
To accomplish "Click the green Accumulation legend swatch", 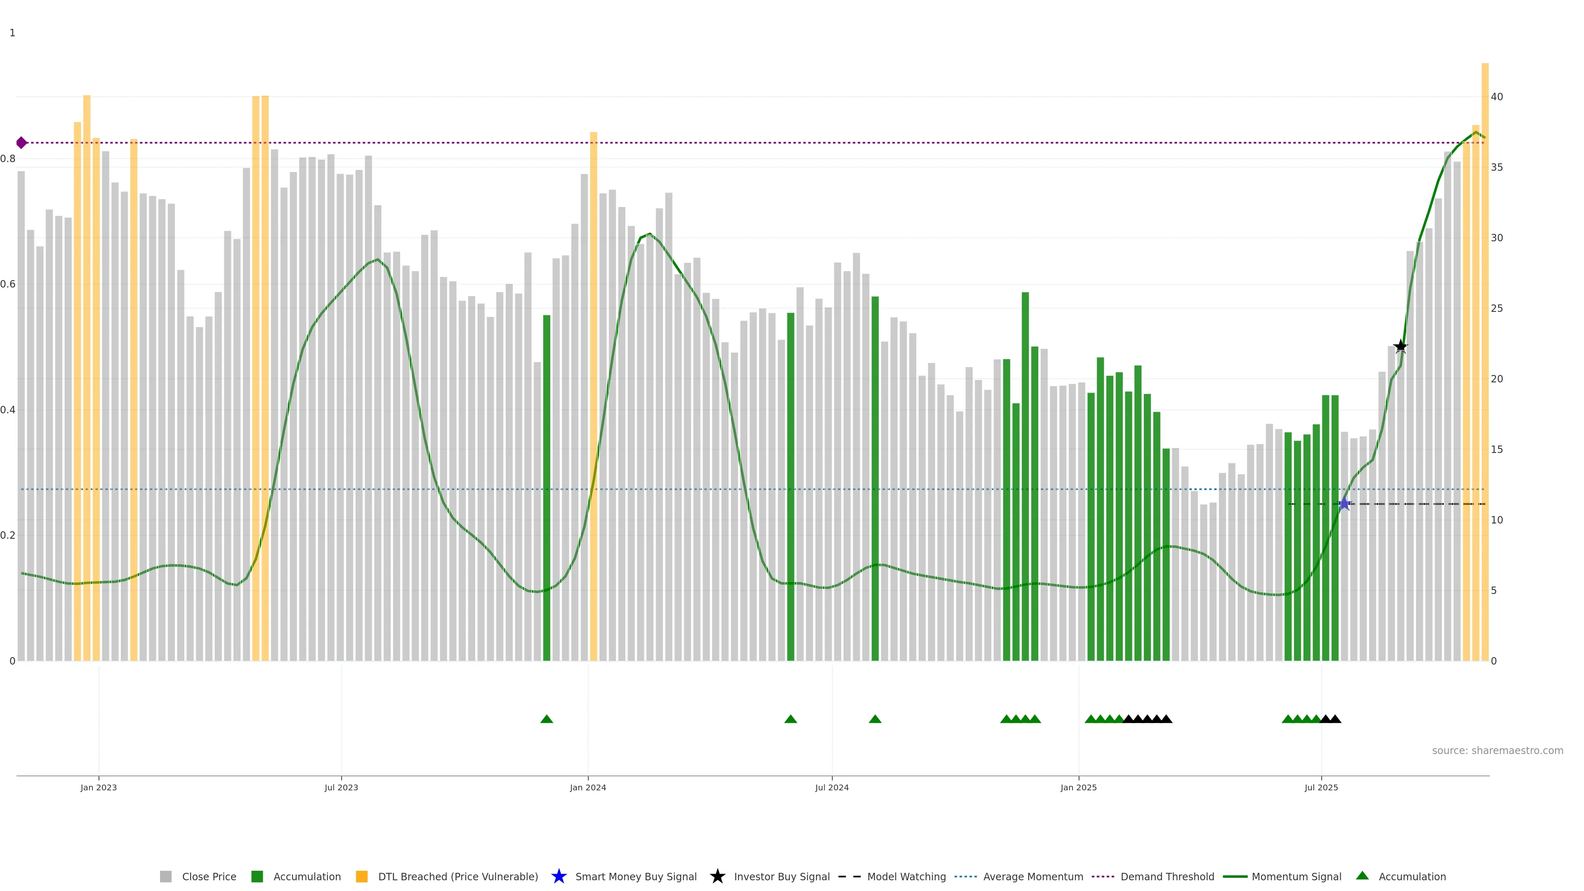I will point(258,877).
